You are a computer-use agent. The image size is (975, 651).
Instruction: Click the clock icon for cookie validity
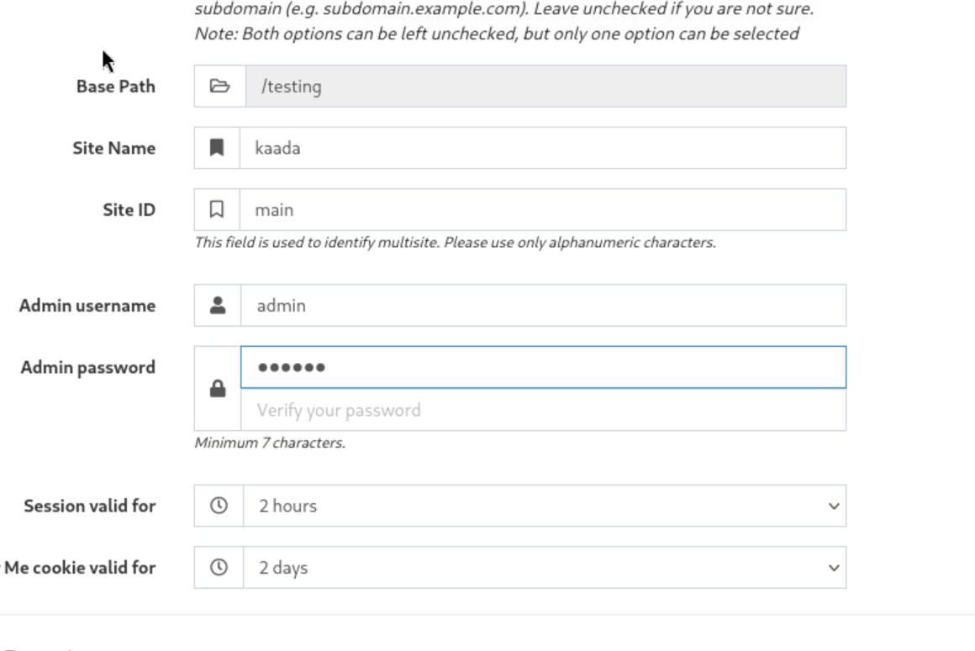coord(219,568)
